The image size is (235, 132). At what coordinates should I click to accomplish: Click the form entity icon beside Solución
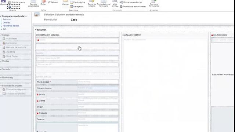click(x=37, y=15)
